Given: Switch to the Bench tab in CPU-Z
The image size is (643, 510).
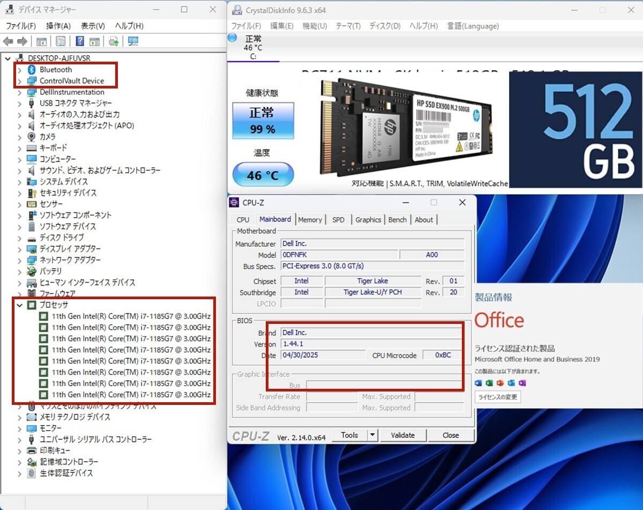Looking at the screenshot, I should [398, 220].
